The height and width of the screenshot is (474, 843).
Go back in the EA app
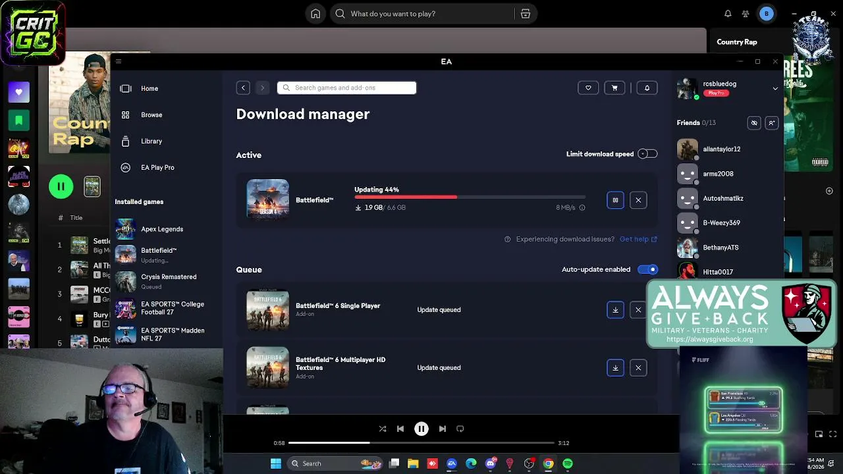[x=243, y=88]
